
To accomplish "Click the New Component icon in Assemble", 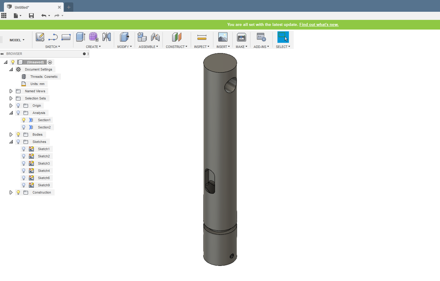I will [x=142, y=37].
